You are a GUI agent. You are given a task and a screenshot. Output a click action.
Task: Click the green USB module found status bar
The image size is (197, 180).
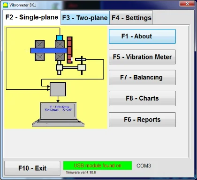[x=98, y=166]
